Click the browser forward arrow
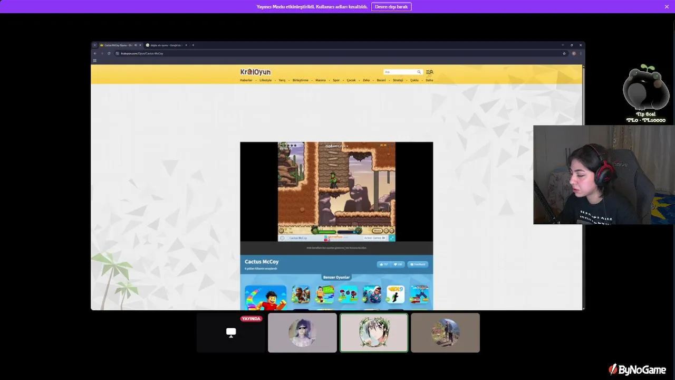Screen dimensions: 675x380 coord(102,53)
